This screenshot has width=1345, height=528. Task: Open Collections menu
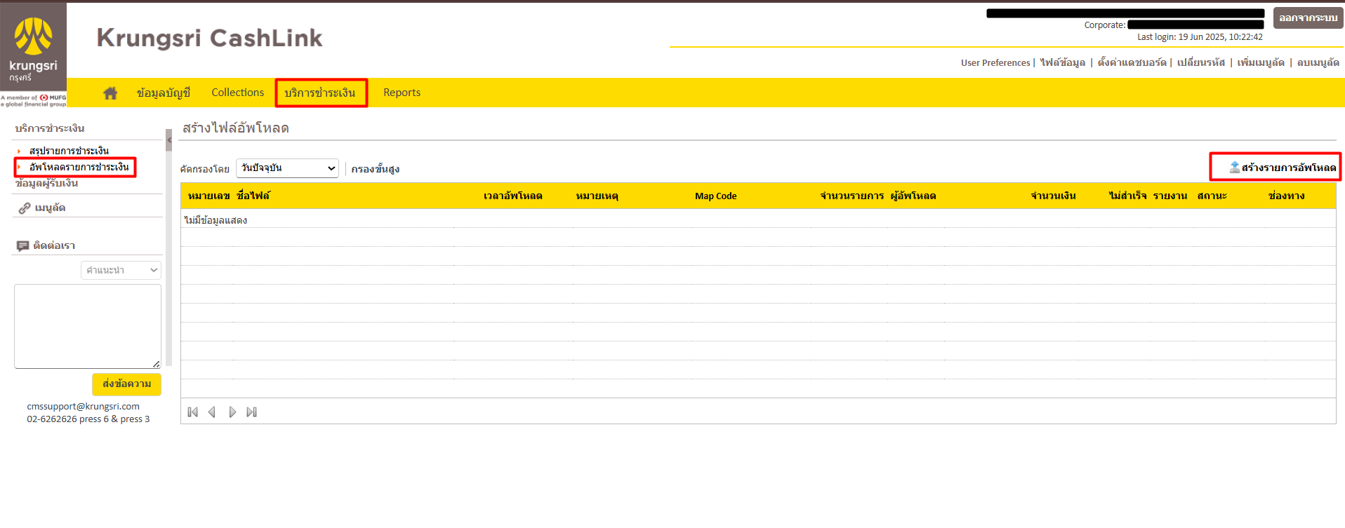[x=238, y=93]
